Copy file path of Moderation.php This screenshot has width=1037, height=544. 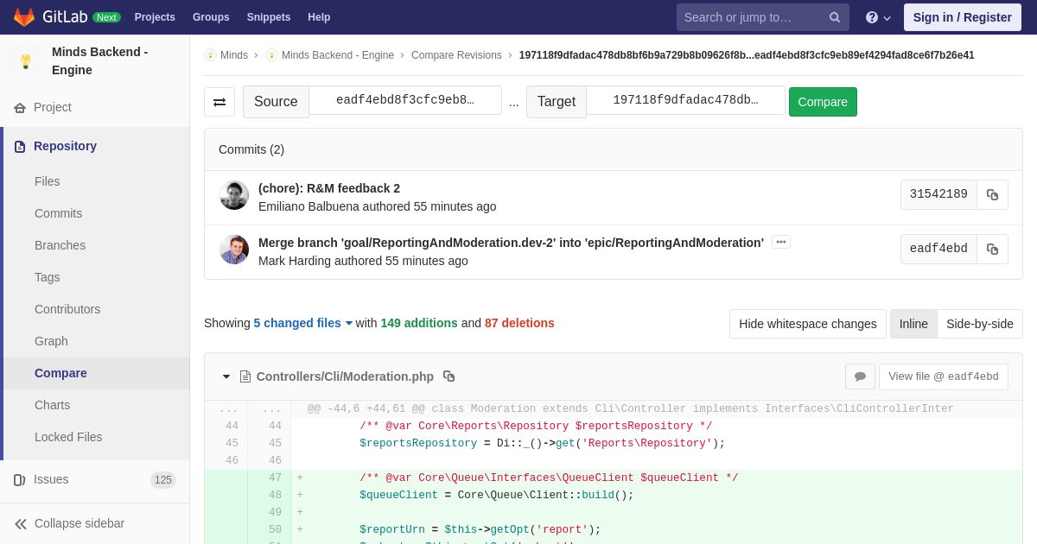(x=449, y=376)
